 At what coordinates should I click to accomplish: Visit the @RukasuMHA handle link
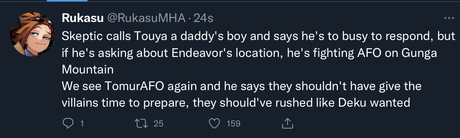[x=146, y=18]
